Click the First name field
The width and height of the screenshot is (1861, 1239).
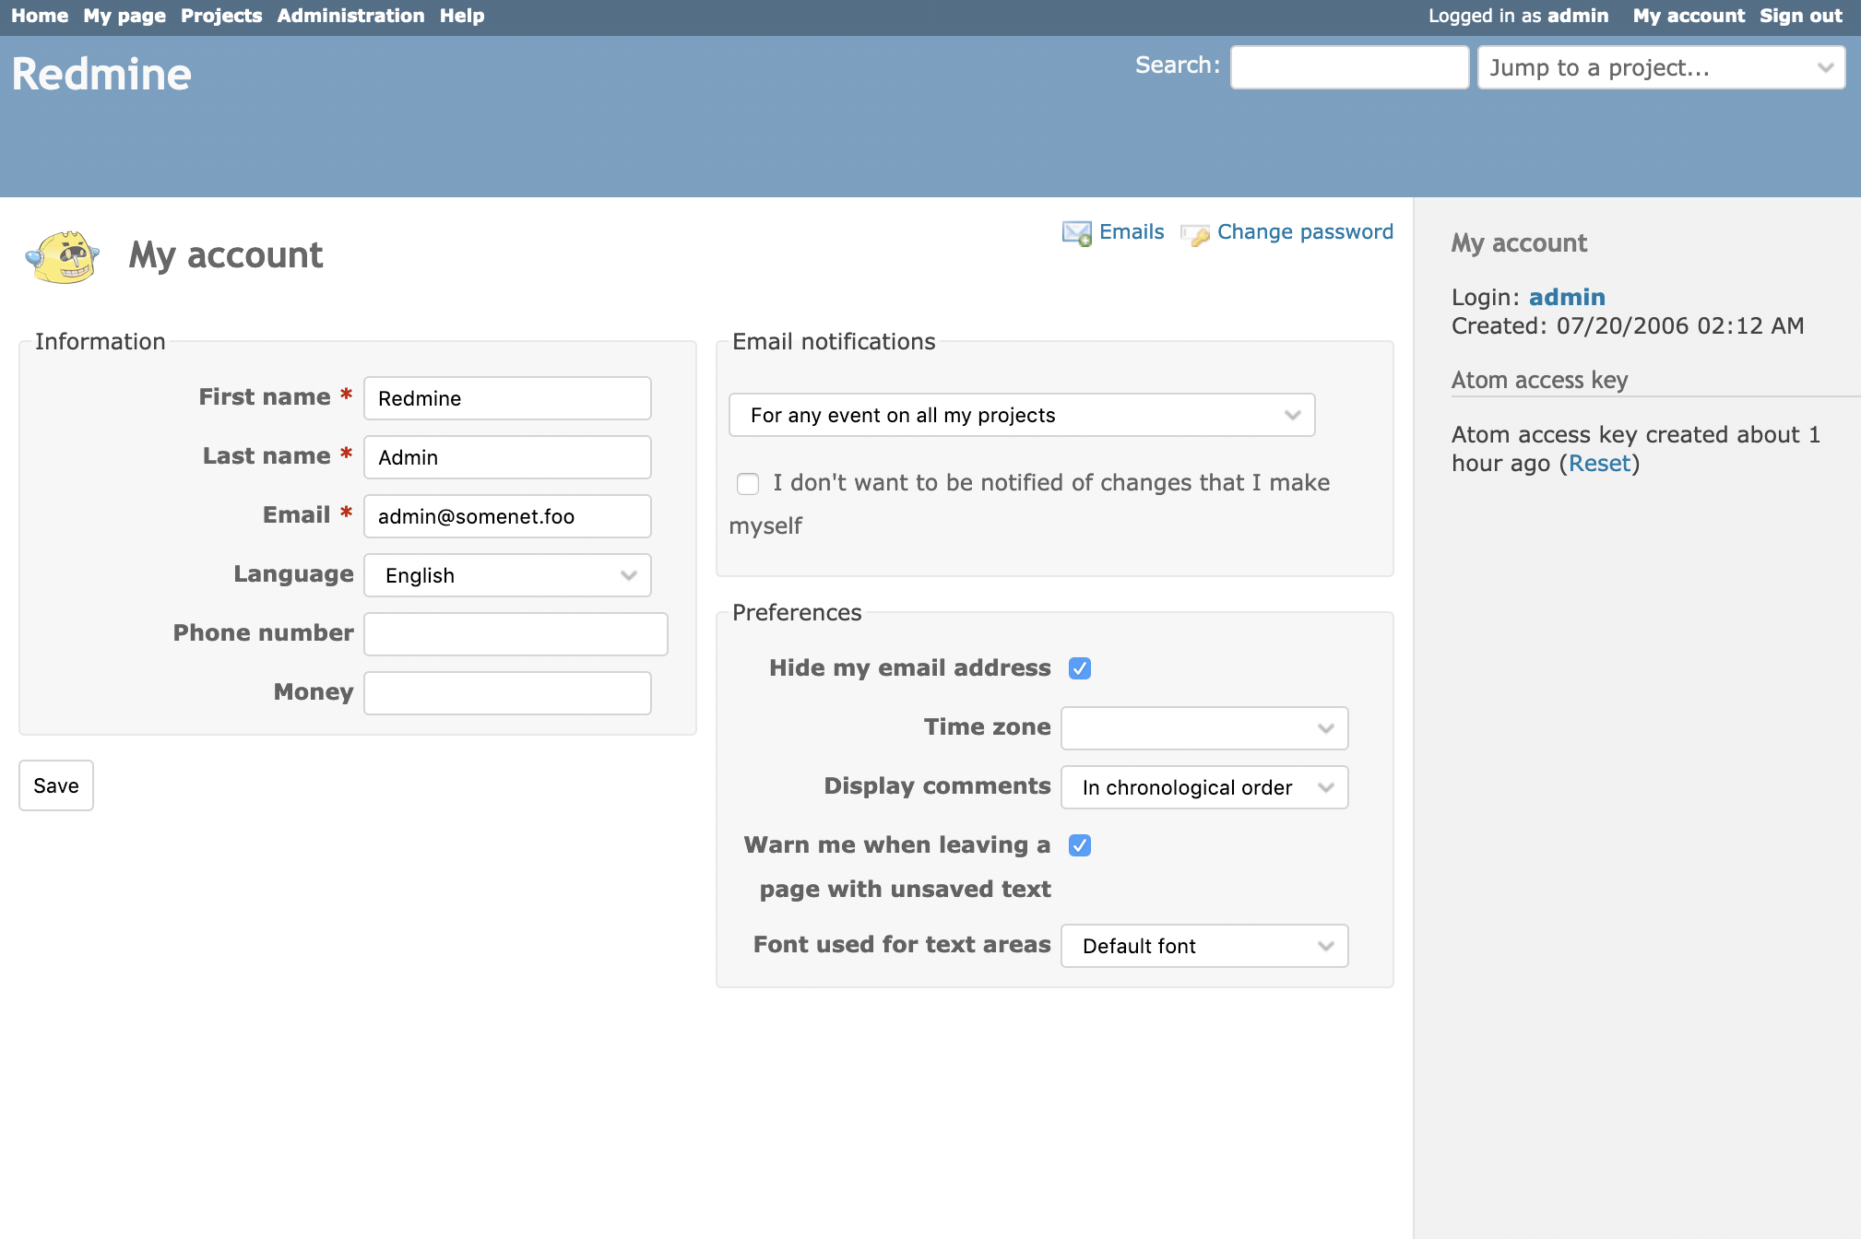[507, 398]
